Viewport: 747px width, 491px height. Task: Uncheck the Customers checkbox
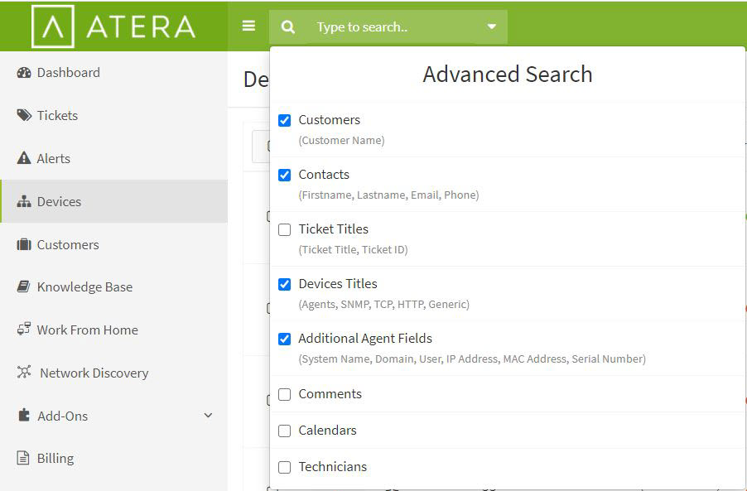point(284,121)
